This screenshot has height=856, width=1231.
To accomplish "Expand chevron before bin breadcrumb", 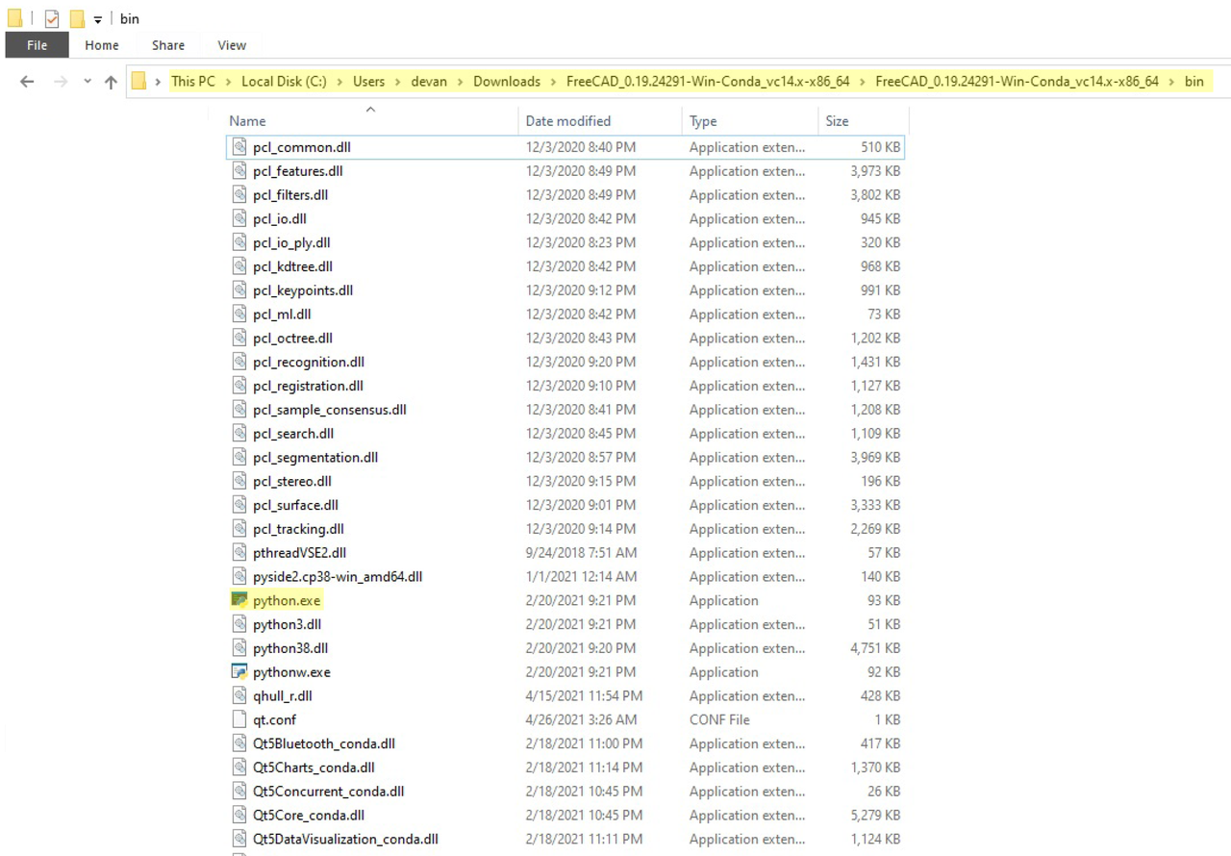I will (x=1172, y=82).
